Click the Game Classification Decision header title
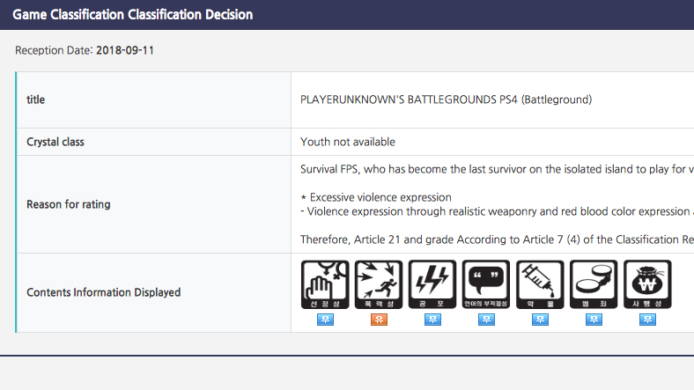Screen dimensions: 694x390 click(x=133, y=15)
